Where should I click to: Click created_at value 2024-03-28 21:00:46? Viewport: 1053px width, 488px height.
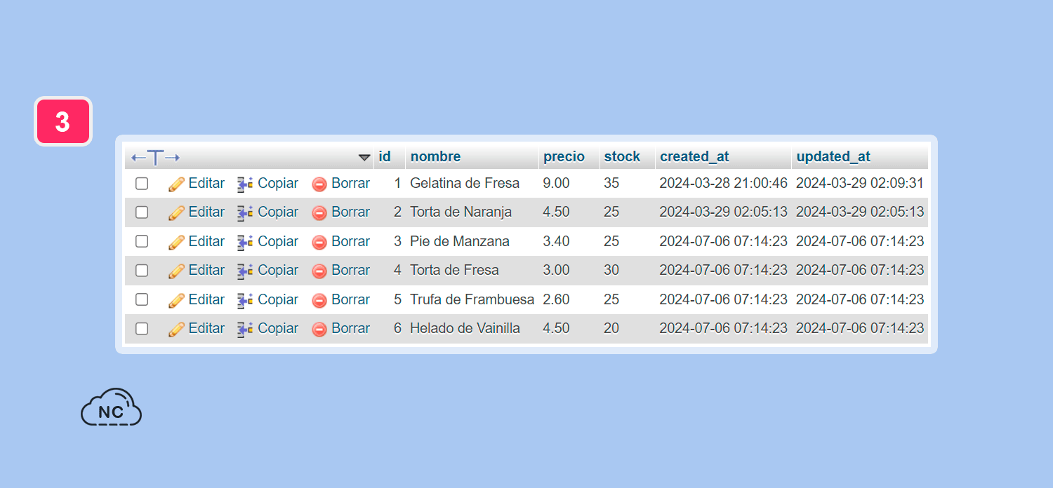[723, 183]
